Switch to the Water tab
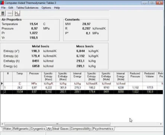 [7, 129]
